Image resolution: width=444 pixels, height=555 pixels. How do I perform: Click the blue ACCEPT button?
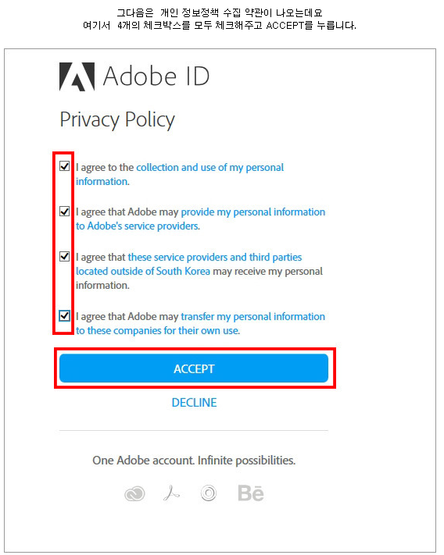click(194, 368)
